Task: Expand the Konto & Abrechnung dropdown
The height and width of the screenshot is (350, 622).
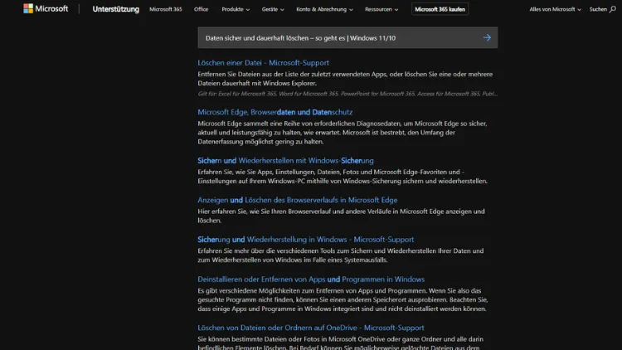Action: (324, 9)
